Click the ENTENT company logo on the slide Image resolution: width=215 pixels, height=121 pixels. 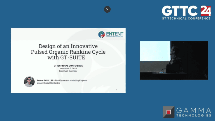point(111,34)
